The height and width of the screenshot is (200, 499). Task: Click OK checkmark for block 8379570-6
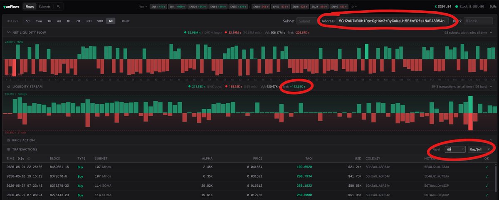(487, 176)
